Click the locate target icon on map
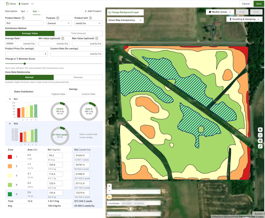The image size is (265, 218). pos(260,140)
